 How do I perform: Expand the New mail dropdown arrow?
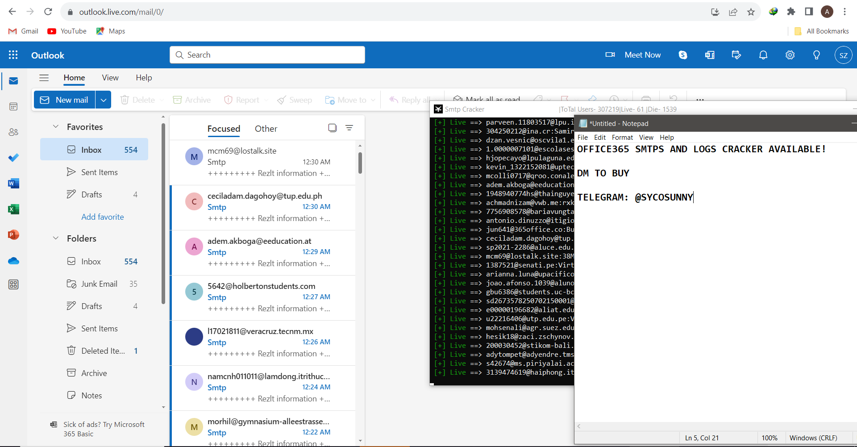103,100
